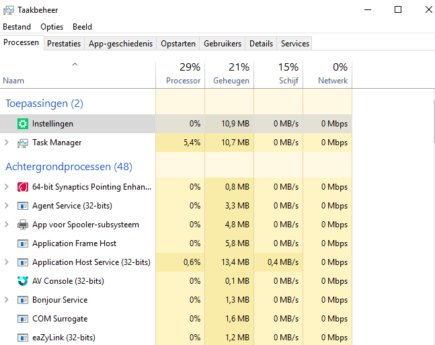Click the red Synaptics Pointing icon

coord(23,187)
